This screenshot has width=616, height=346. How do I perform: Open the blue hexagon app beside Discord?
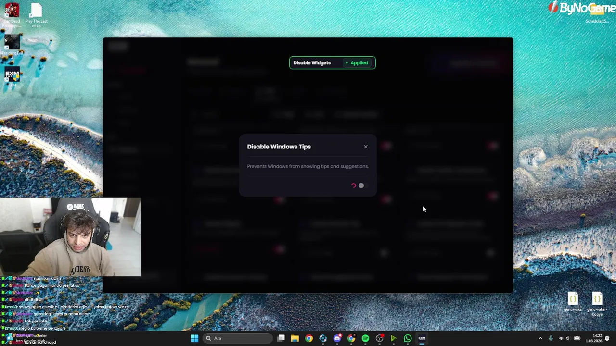pyautogui.click(x=323, y=338)
